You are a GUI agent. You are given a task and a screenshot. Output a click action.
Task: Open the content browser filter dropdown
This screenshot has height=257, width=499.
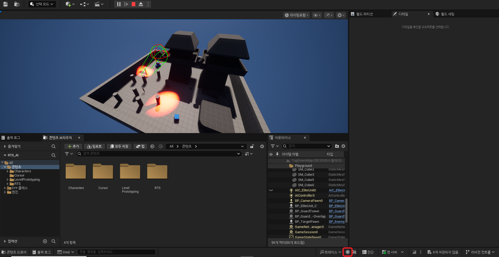tap(69, 154)
